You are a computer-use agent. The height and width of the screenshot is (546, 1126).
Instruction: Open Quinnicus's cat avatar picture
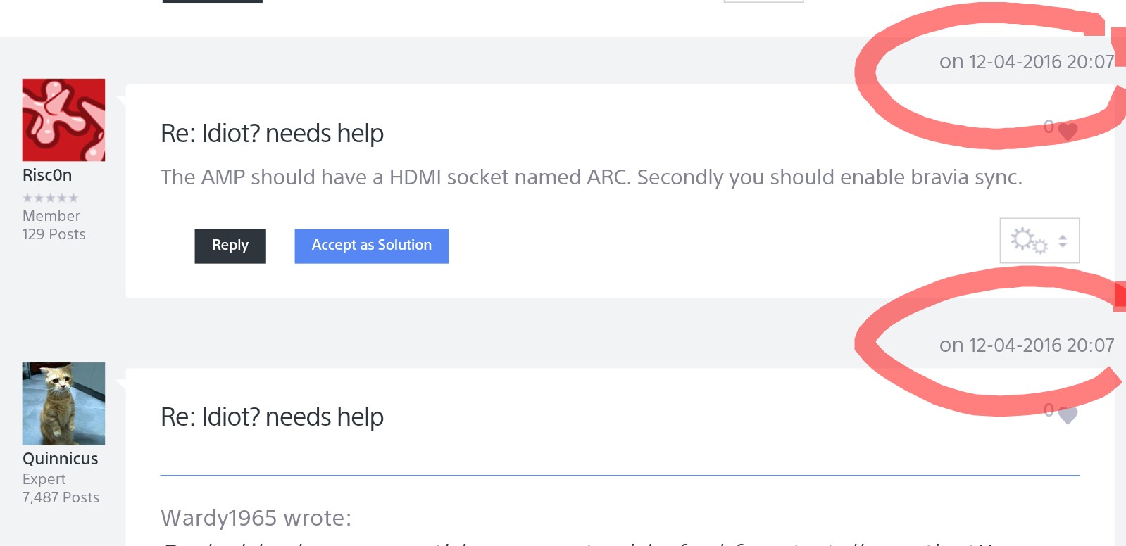63,404
